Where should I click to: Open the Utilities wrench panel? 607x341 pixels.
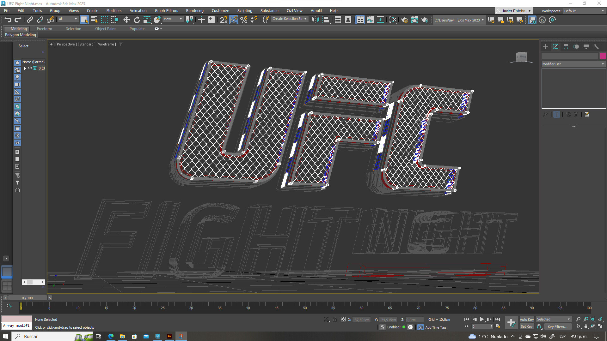point(596,47)
